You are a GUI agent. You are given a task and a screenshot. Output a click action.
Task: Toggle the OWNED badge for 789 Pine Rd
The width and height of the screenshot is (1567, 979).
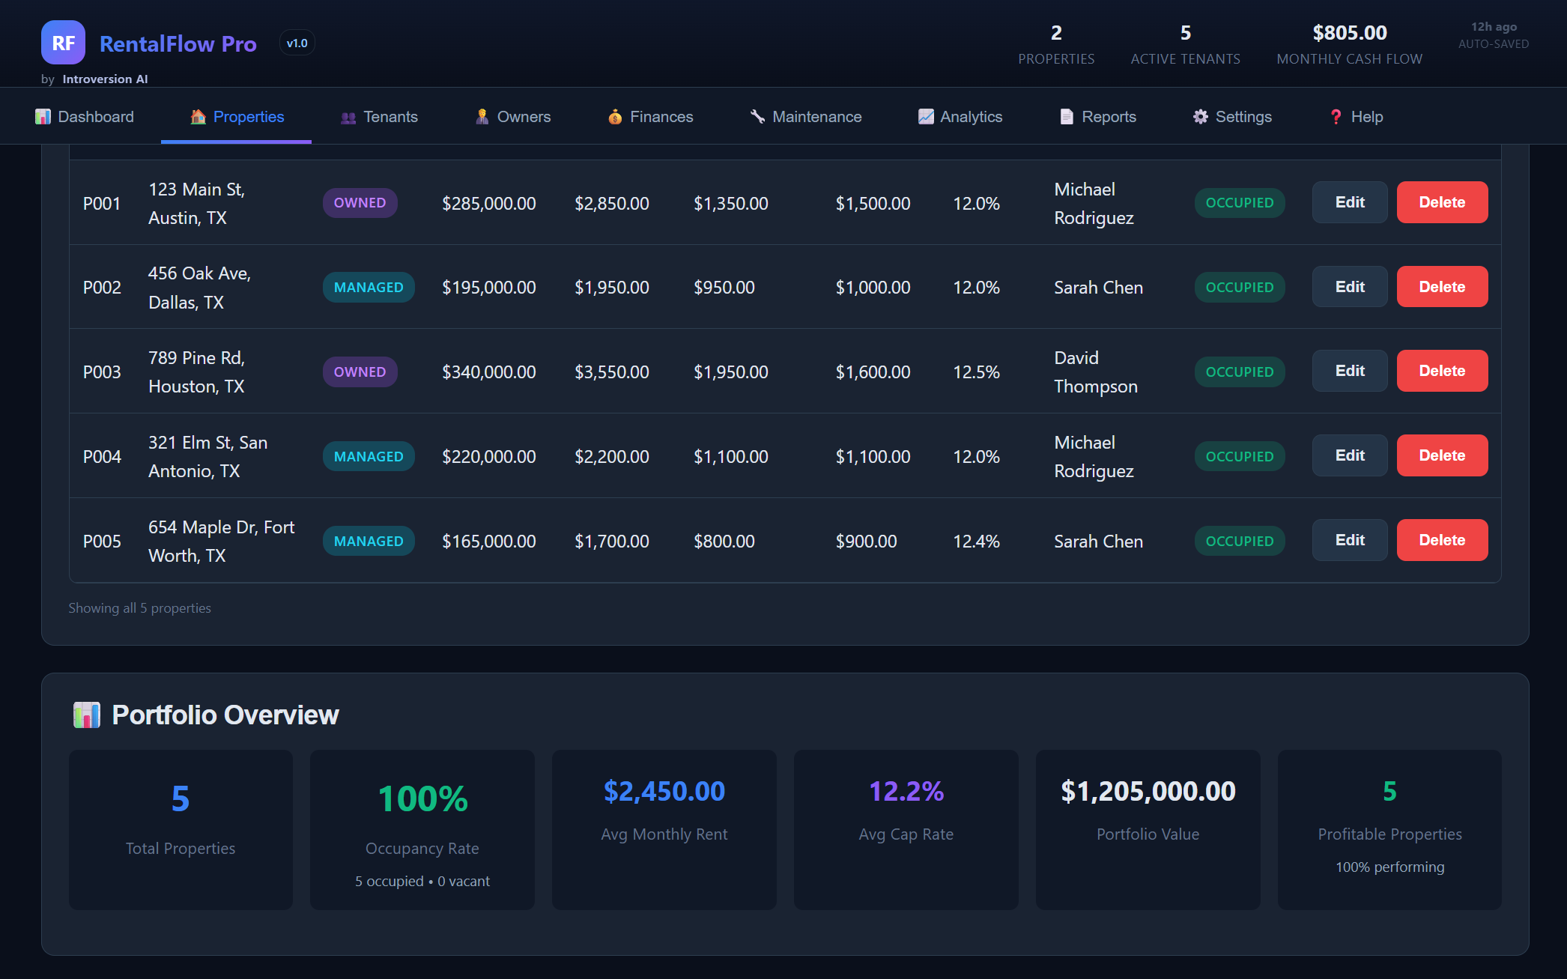[360, 372]
